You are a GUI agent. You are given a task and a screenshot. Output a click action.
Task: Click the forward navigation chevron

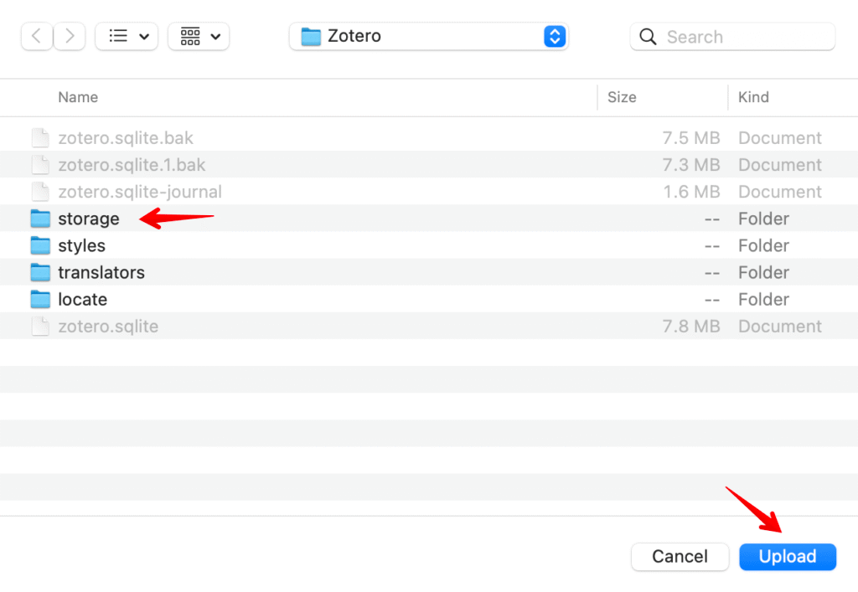click(x=70, y=36)
